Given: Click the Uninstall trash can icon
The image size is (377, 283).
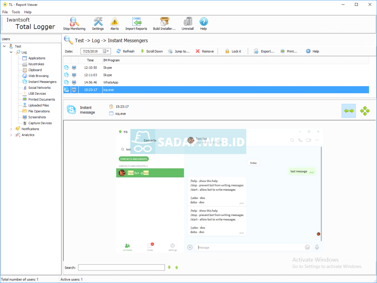Looking at the screenshot, I should [x=187, y=24].
